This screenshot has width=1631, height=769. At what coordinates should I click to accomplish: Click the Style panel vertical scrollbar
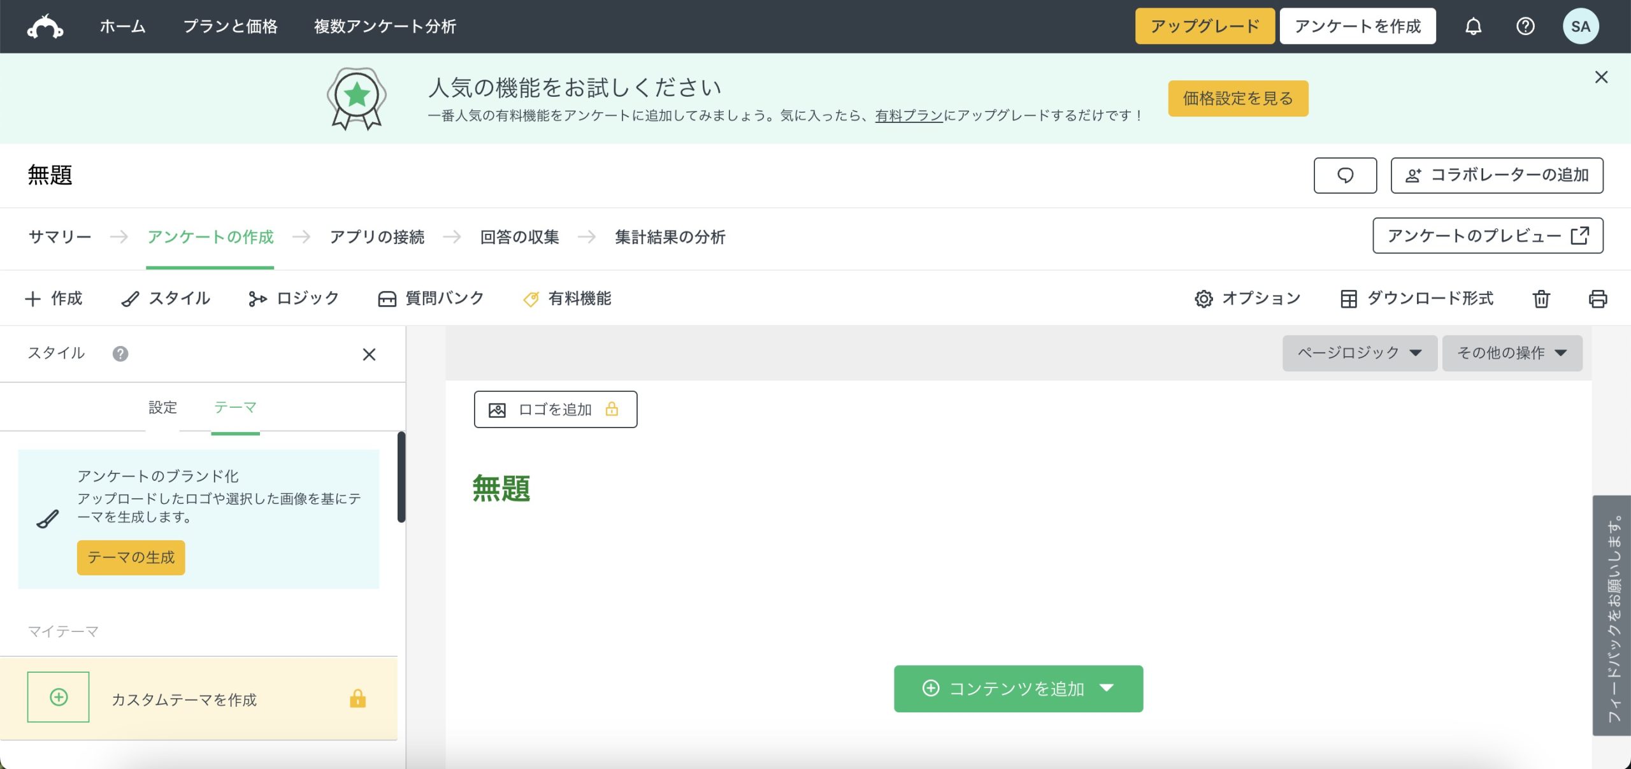(401, 477)
